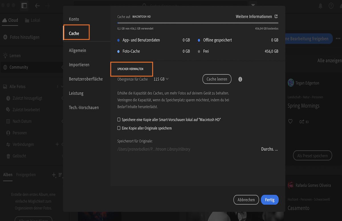Check Eine Kopie aller Originale speichern
342x221 pixels.
(x=119, y=128)
